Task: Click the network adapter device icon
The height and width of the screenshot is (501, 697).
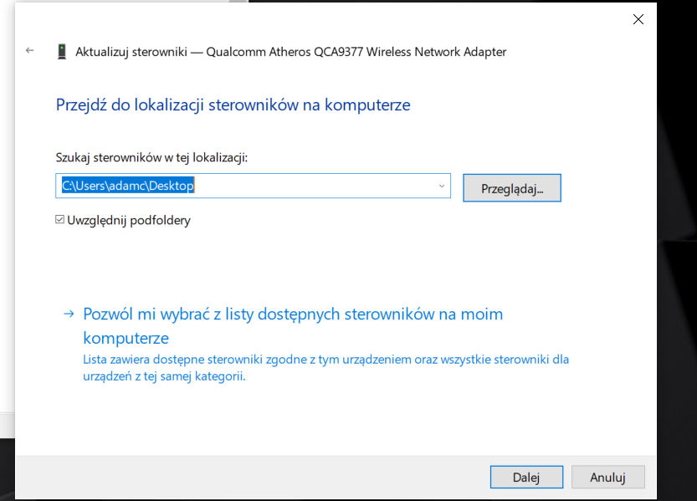Action: (62, 51)
